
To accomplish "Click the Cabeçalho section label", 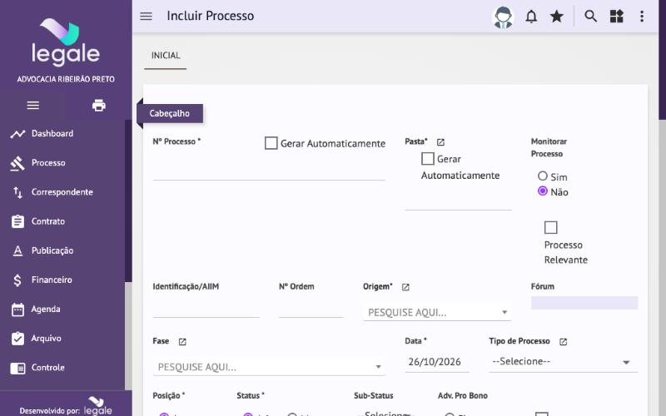I will (x=170, y=113).
